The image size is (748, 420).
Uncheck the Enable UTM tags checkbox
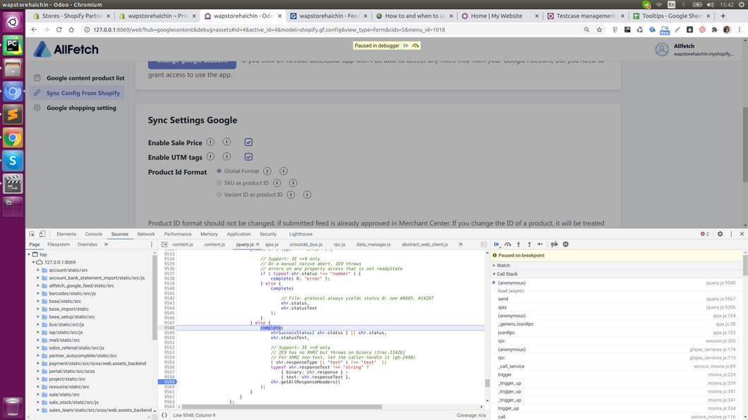pos(248,156)
